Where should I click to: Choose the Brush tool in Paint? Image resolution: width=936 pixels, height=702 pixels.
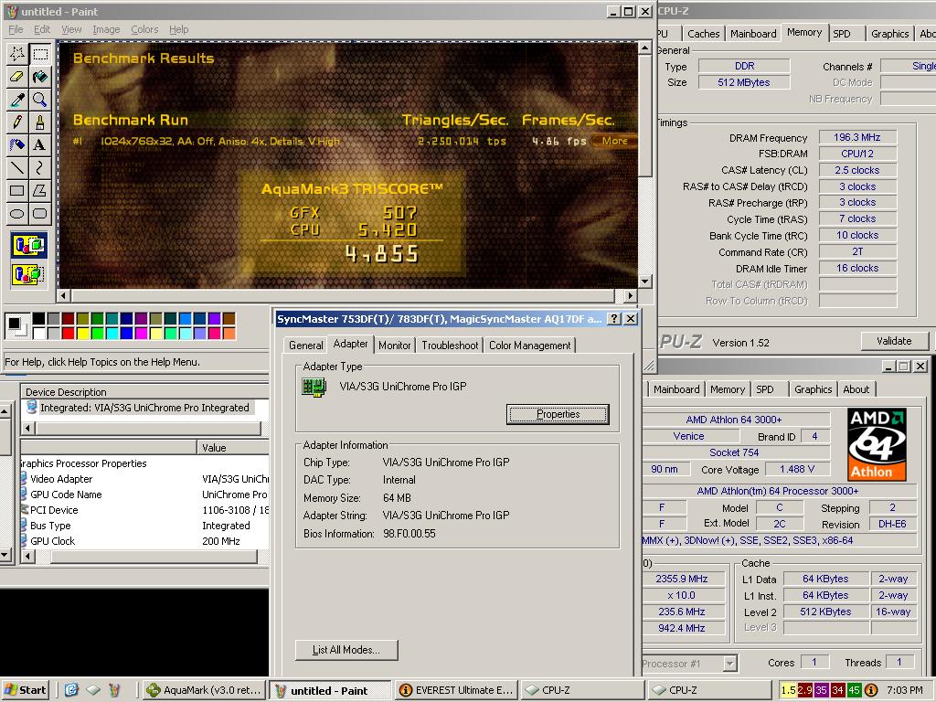click(x=40, y=122)
